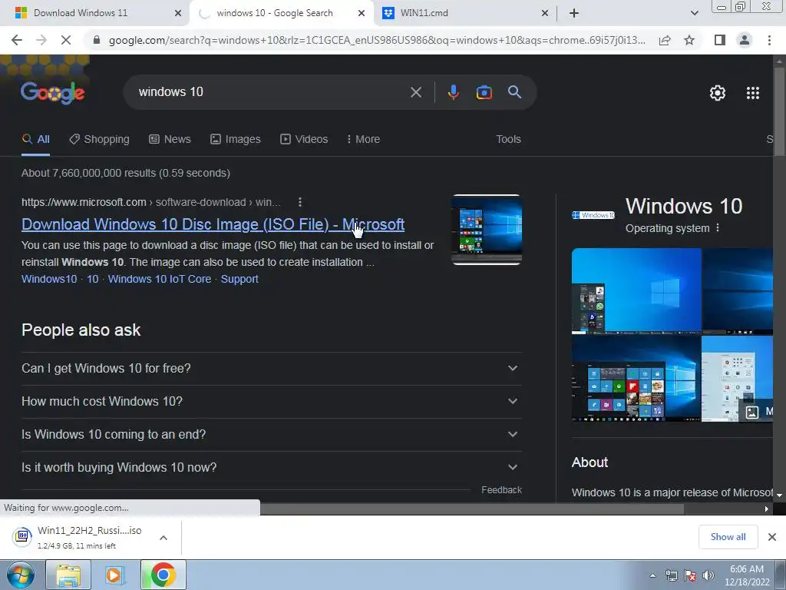Open Google apps grid
Viewport: 786px width, 590px height.
(753, 93)
